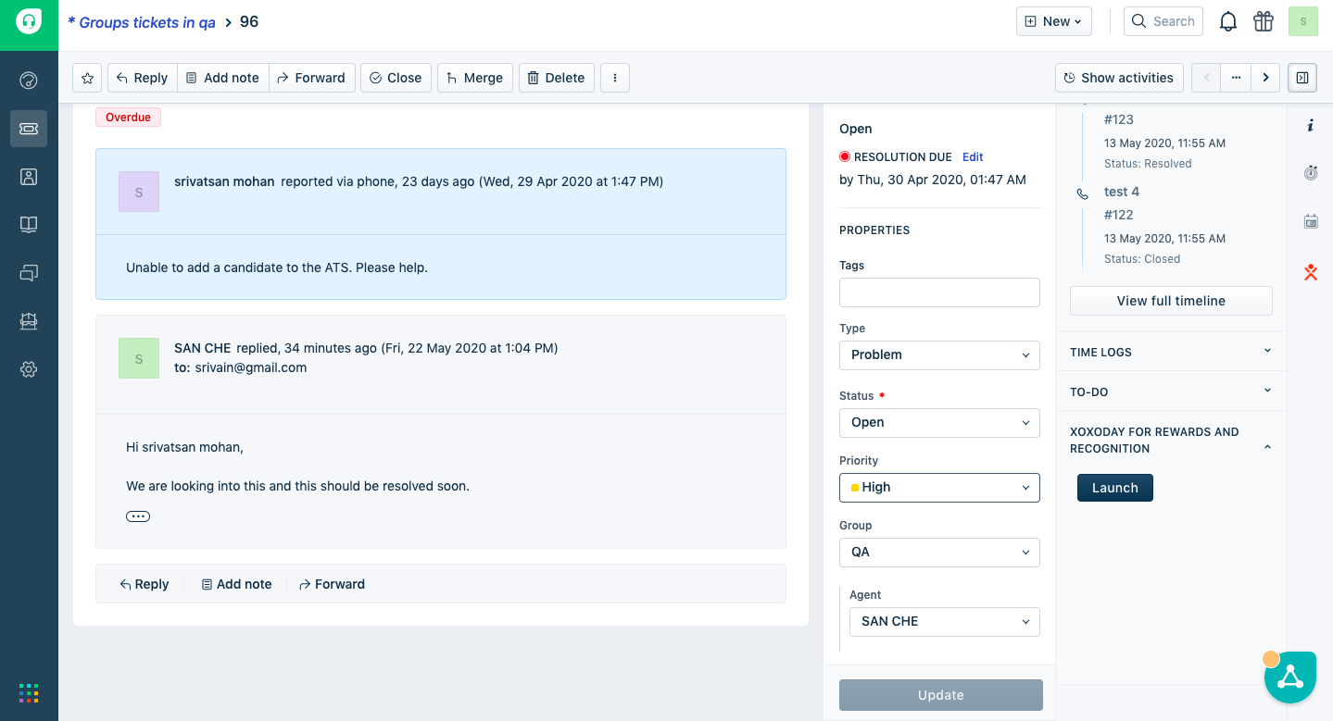This screenshot has height=721, width=1333.
Task: Open the Agent dropdown showing SAN CHE
Action: pos(944,622)
